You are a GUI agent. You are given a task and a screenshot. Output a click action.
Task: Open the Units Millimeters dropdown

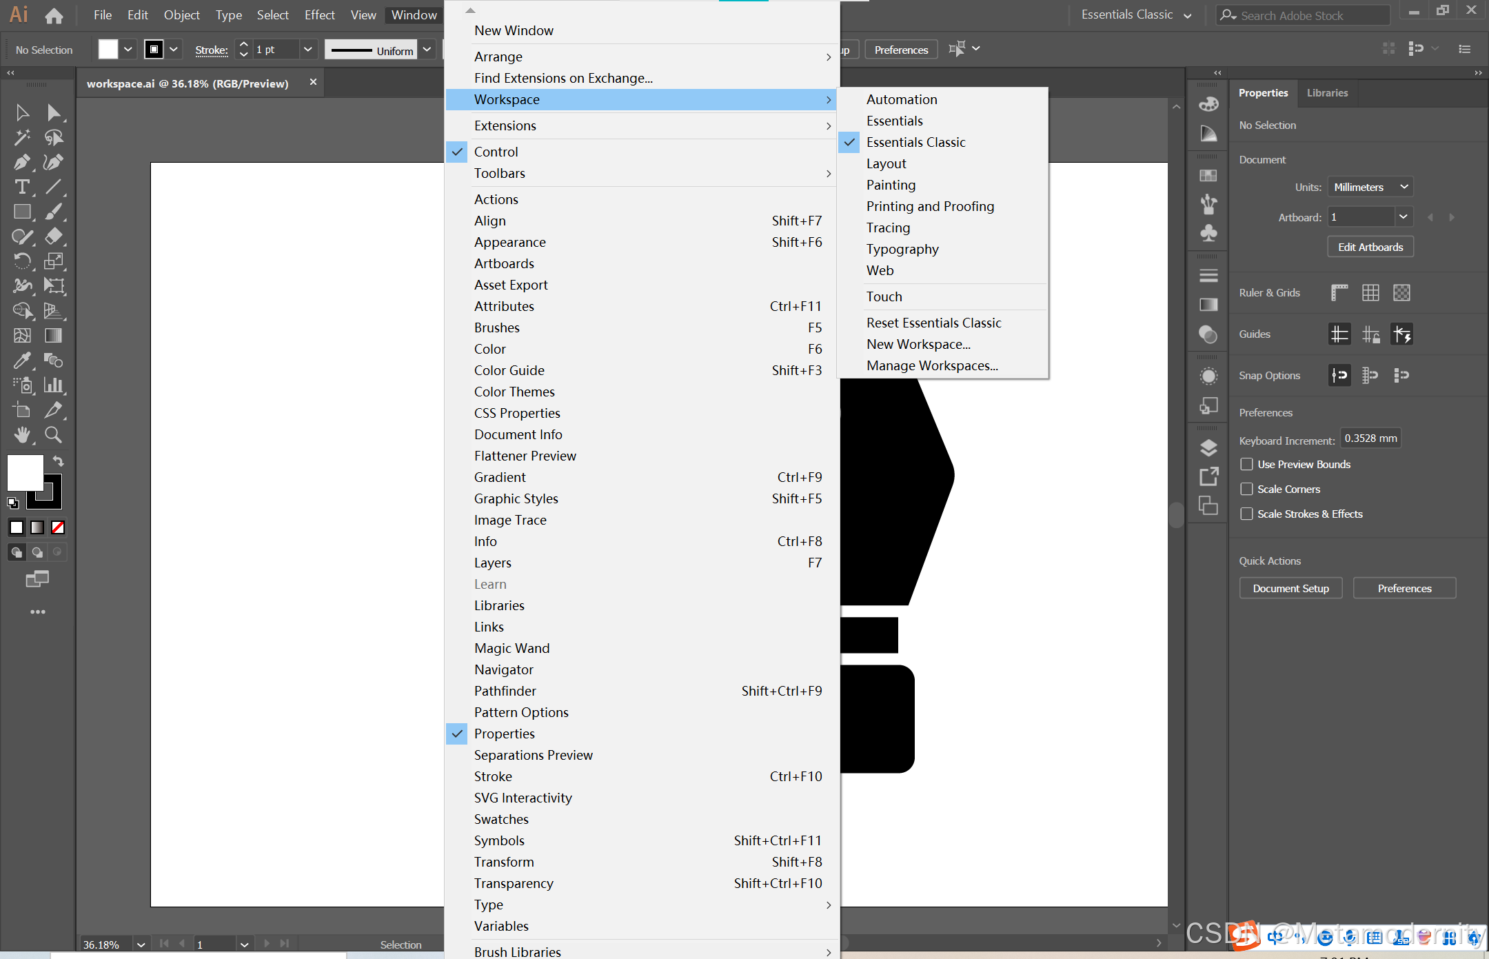[x=1370, y=188]
